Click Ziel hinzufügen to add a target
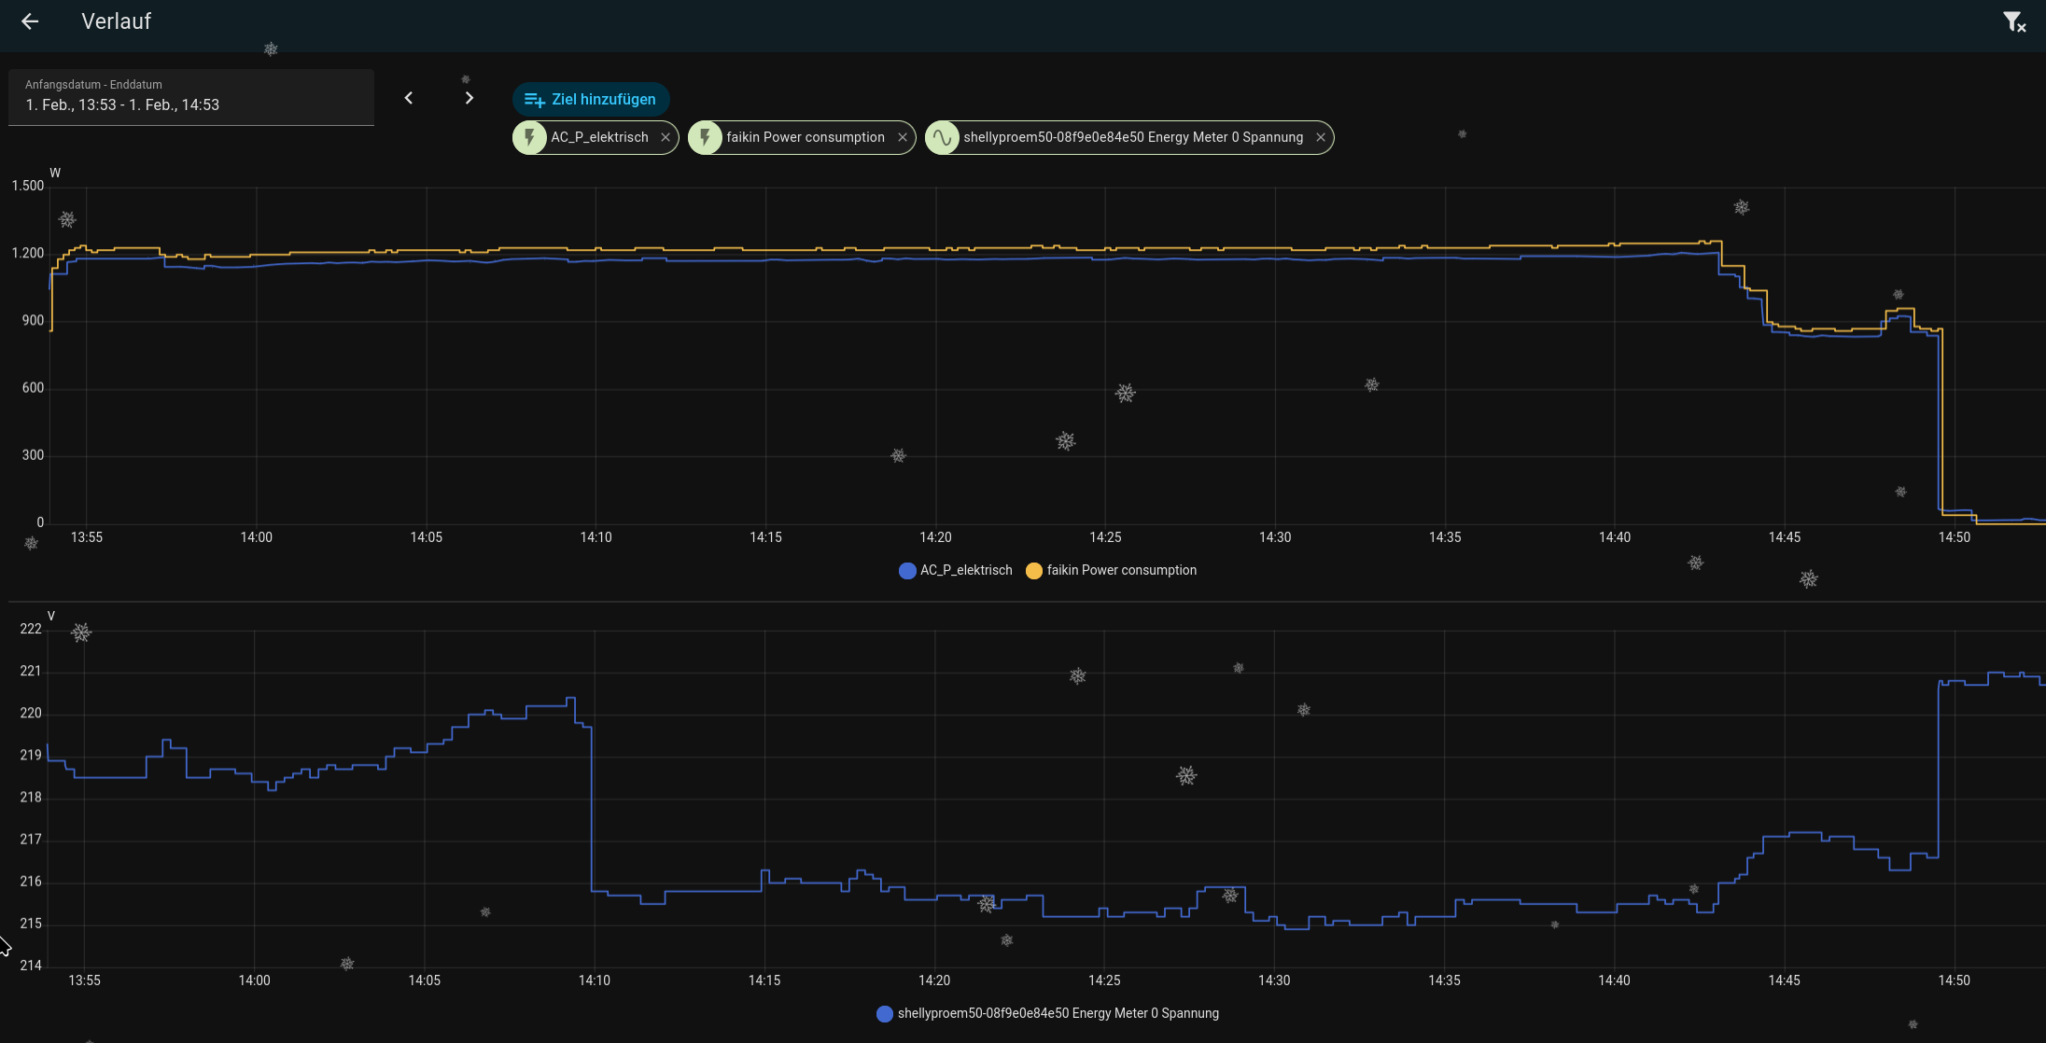The image size is (2046, 1043). coord(591,99)
